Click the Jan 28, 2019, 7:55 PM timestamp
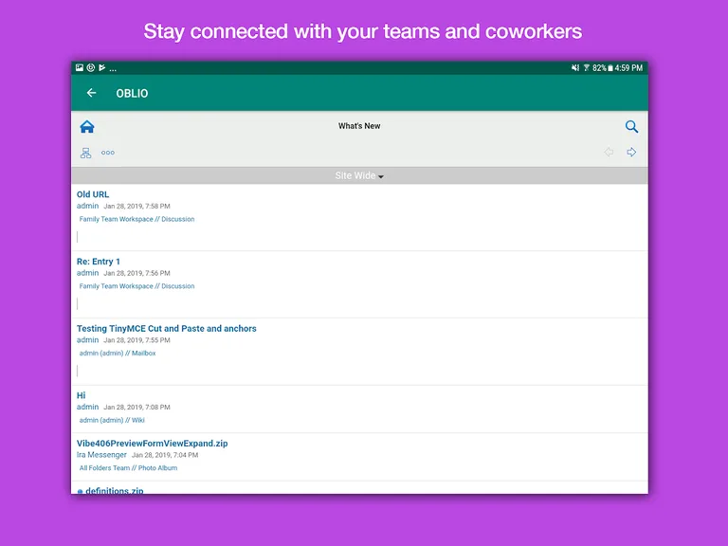 tap(136, 340)
